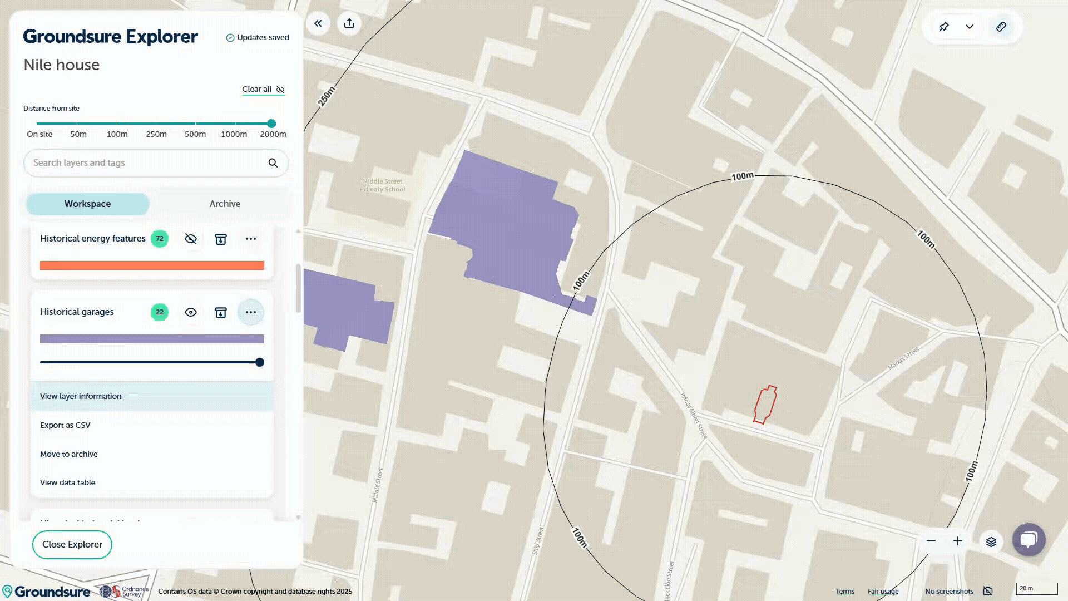Click the 250m distance label
The height and width of the screenshot is (601, 1068).
156,134
